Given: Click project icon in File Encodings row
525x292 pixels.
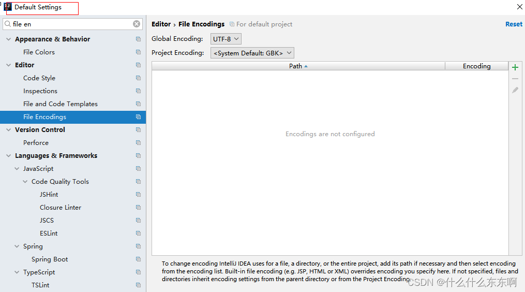Looking at the screenshot, I should [x=138, y=116].
